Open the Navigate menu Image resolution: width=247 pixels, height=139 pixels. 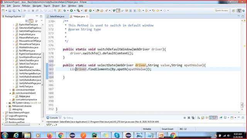click(37, 6)
